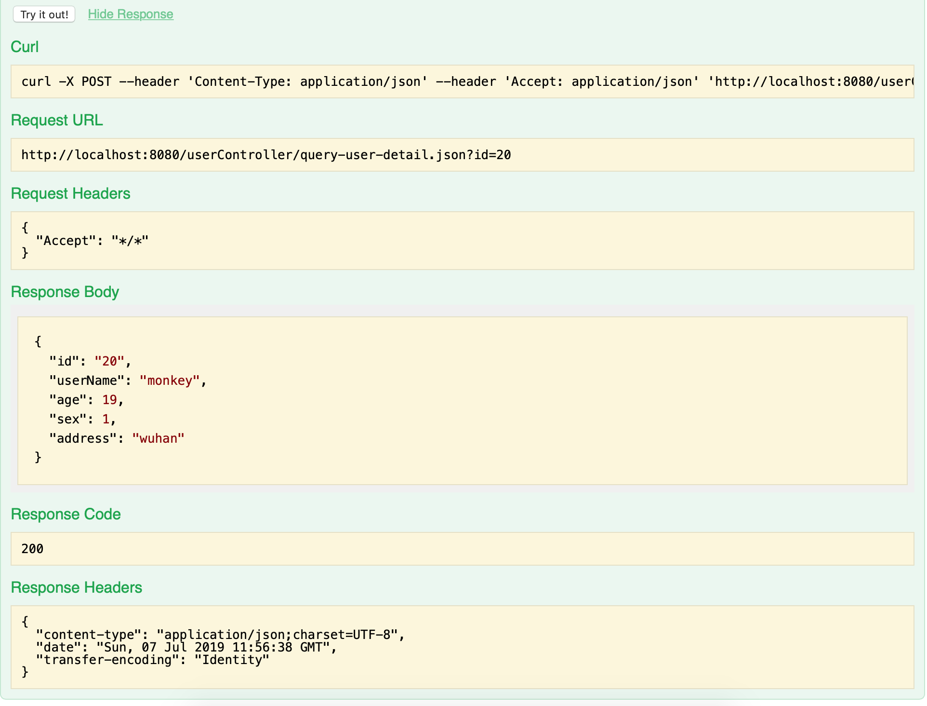This screenshot has width=927, height=706.
Task: Click the curl command text box
Action: [462, 81]
